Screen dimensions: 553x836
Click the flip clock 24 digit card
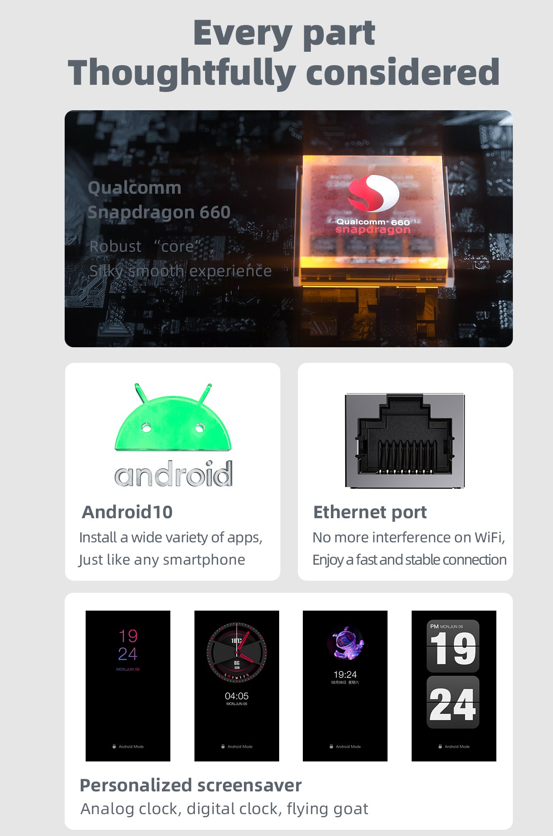[x=453, y=702]
